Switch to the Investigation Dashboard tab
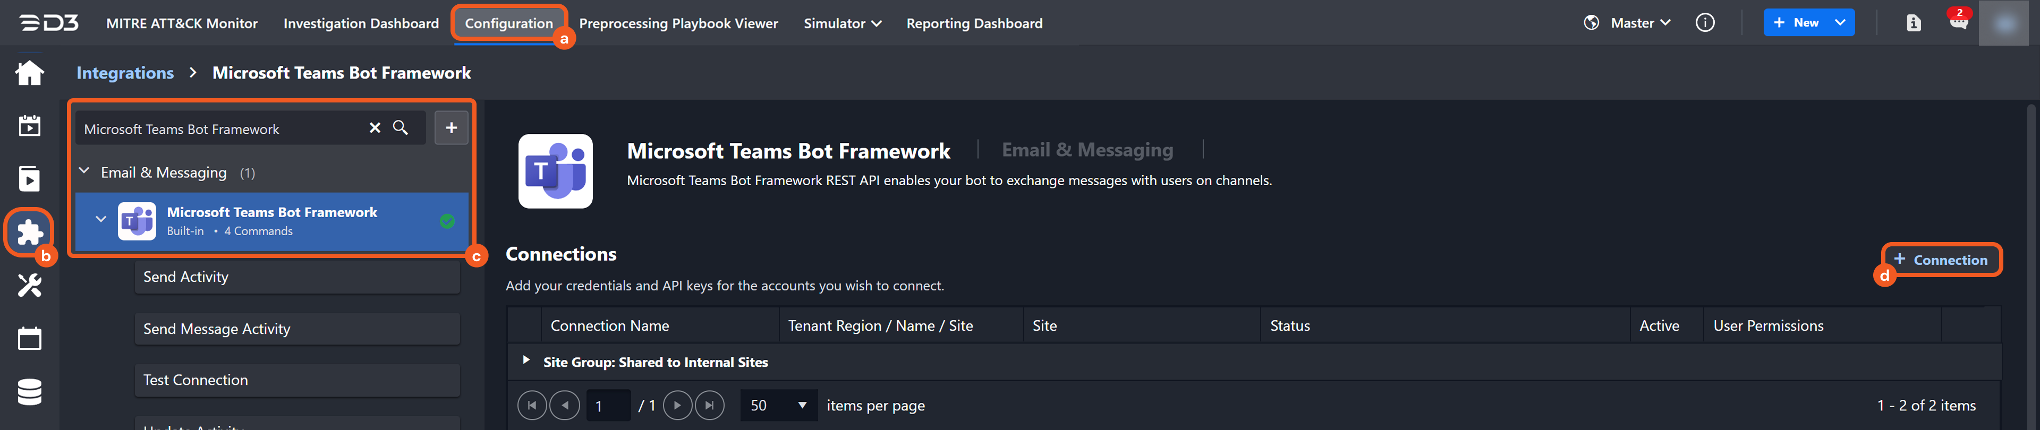 click(361, 24)
